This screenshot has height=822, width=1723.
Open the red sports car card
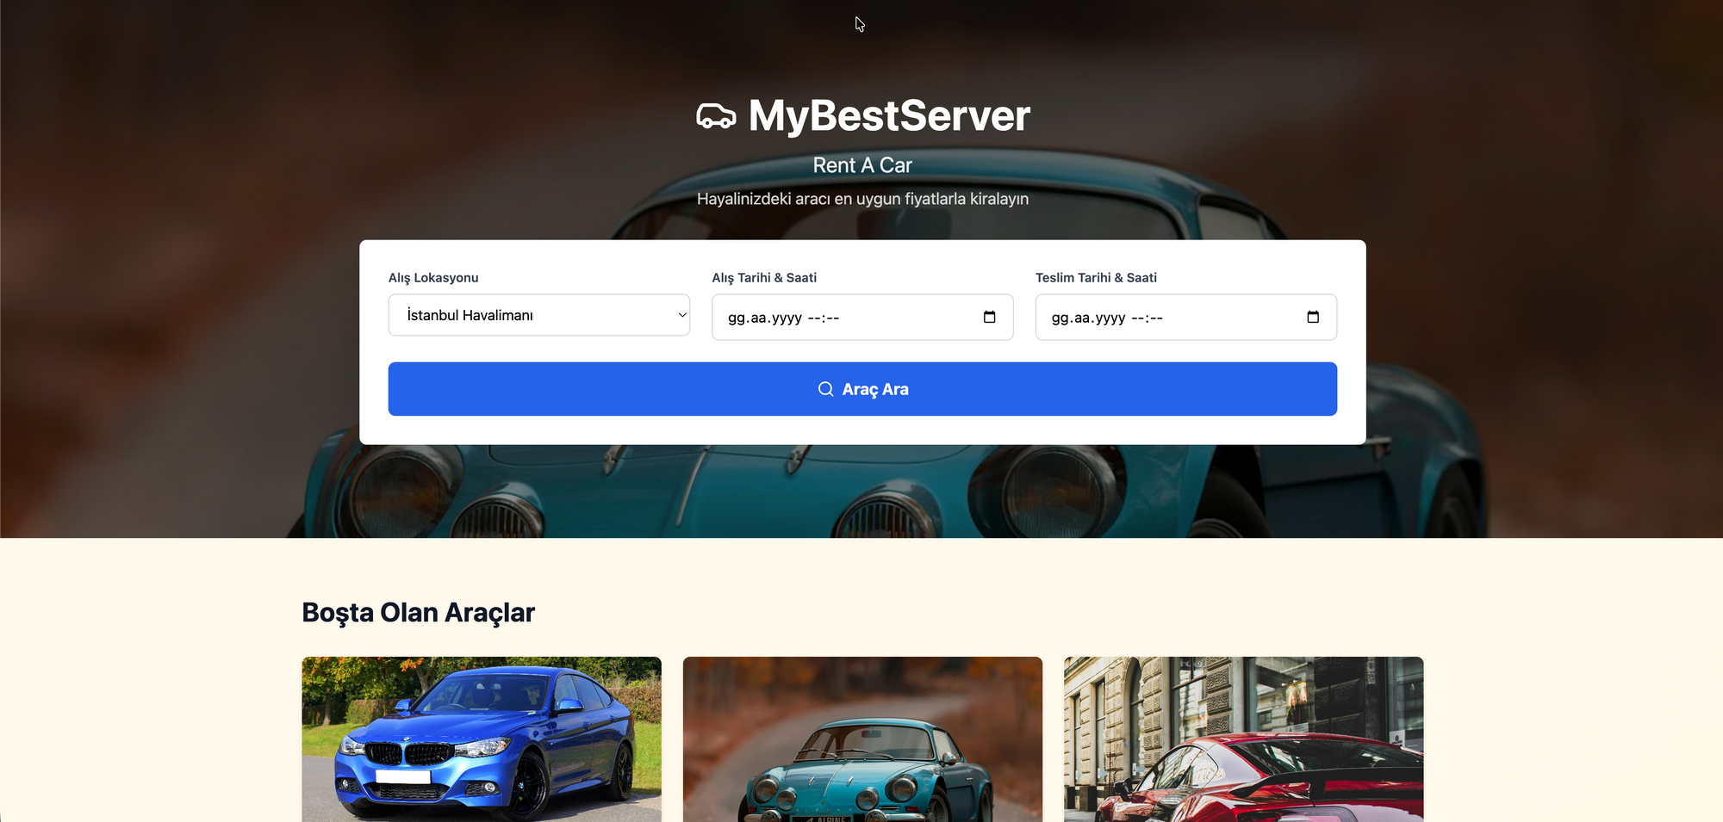click(x=1243, y=739)
